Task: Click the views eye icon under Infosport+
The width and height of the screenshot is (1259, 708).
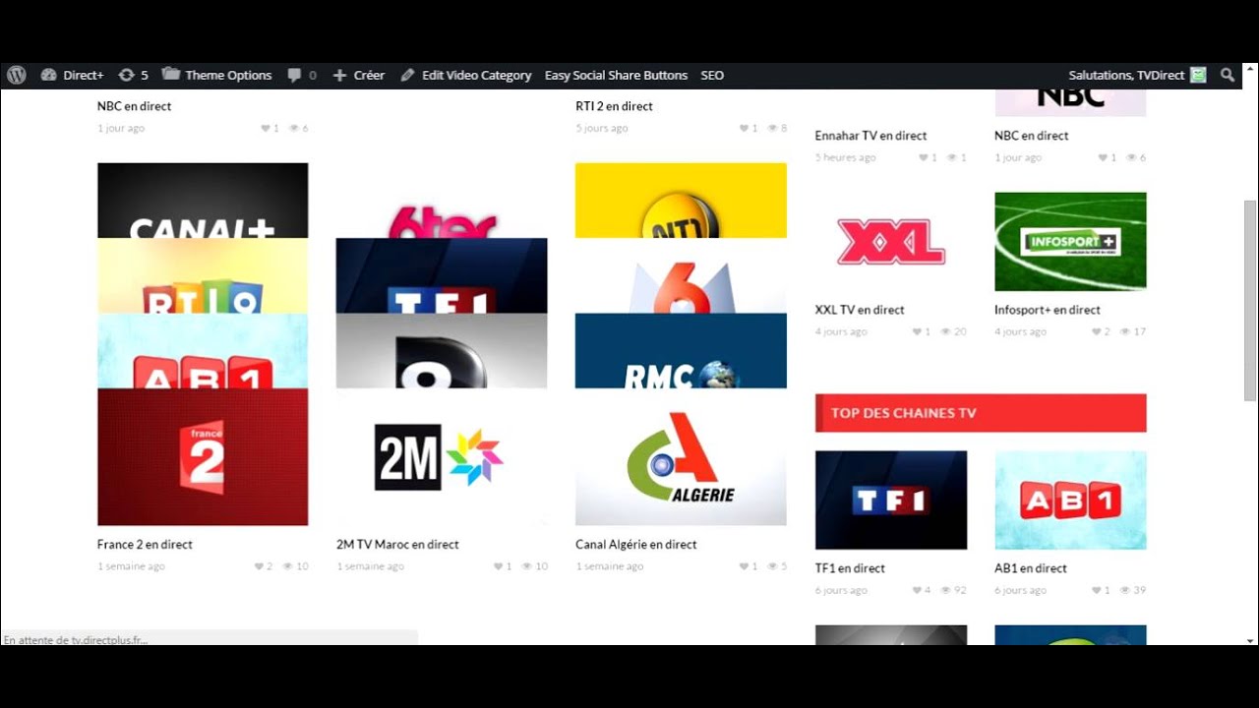Action: click(1125, 332)
